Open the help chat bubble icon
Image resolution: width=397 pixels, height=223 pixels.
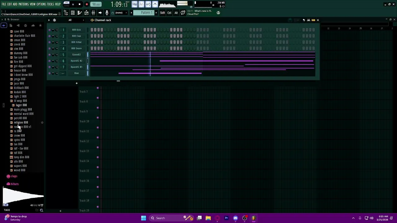(183, 13)
